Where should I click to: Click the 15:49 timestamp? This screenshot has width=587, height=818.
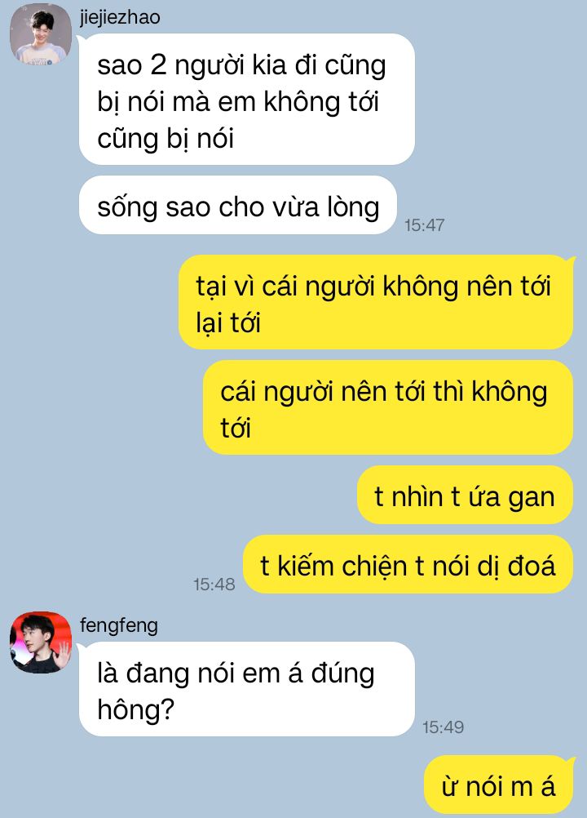443,727
